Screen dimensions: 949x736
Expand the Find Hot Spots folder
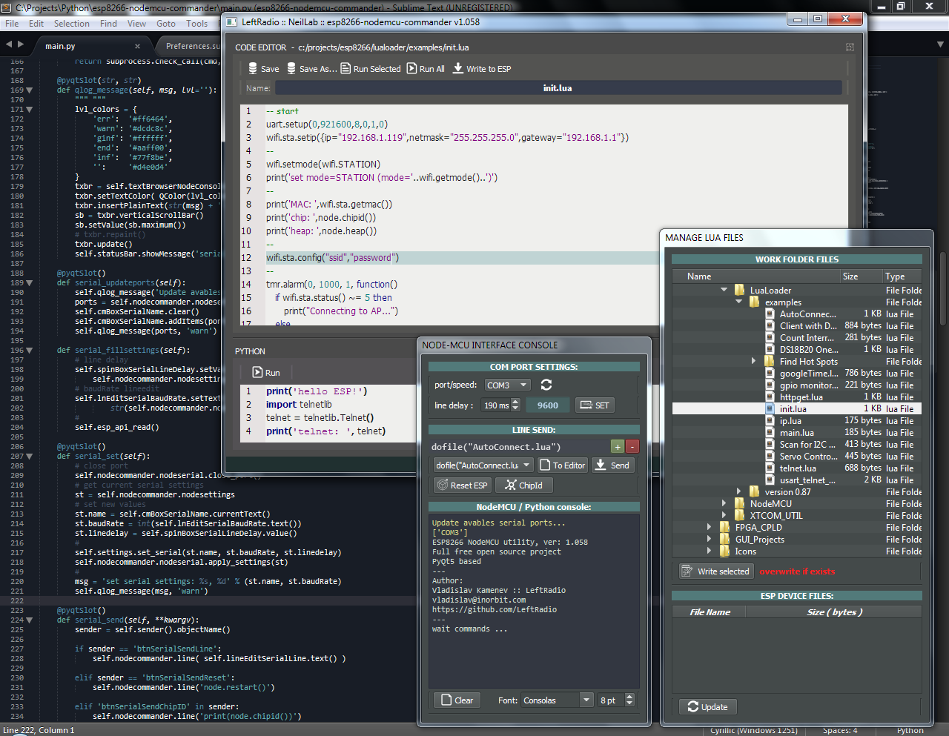click(x=754, y=361)
